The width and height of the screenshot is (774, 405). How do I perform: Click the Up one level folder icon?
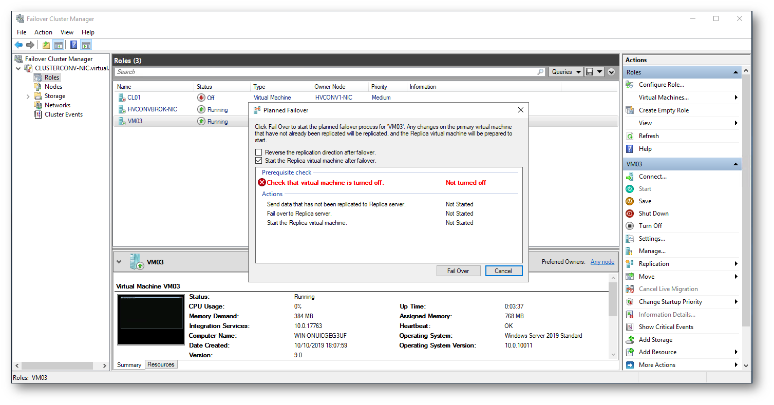(46, 45)
